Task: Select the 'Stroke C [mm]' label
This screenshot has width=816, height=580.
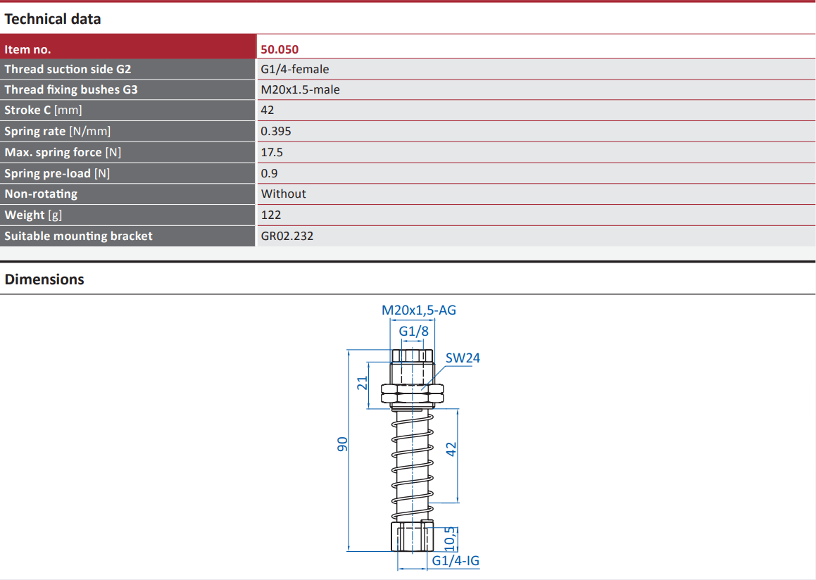Action: tap(43, 111)
